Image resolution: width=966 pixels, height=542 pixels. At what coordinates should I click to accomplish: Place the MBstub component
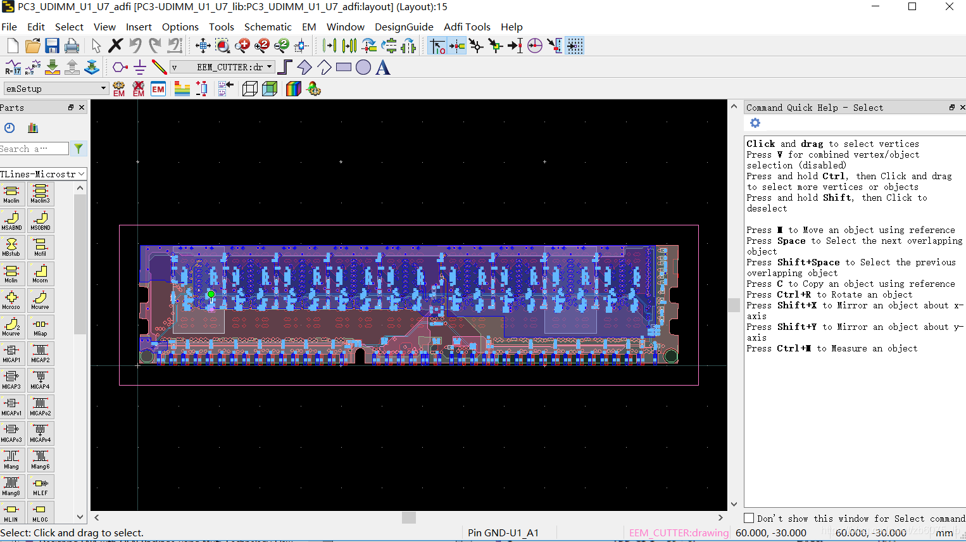click(x=11, y=247)
